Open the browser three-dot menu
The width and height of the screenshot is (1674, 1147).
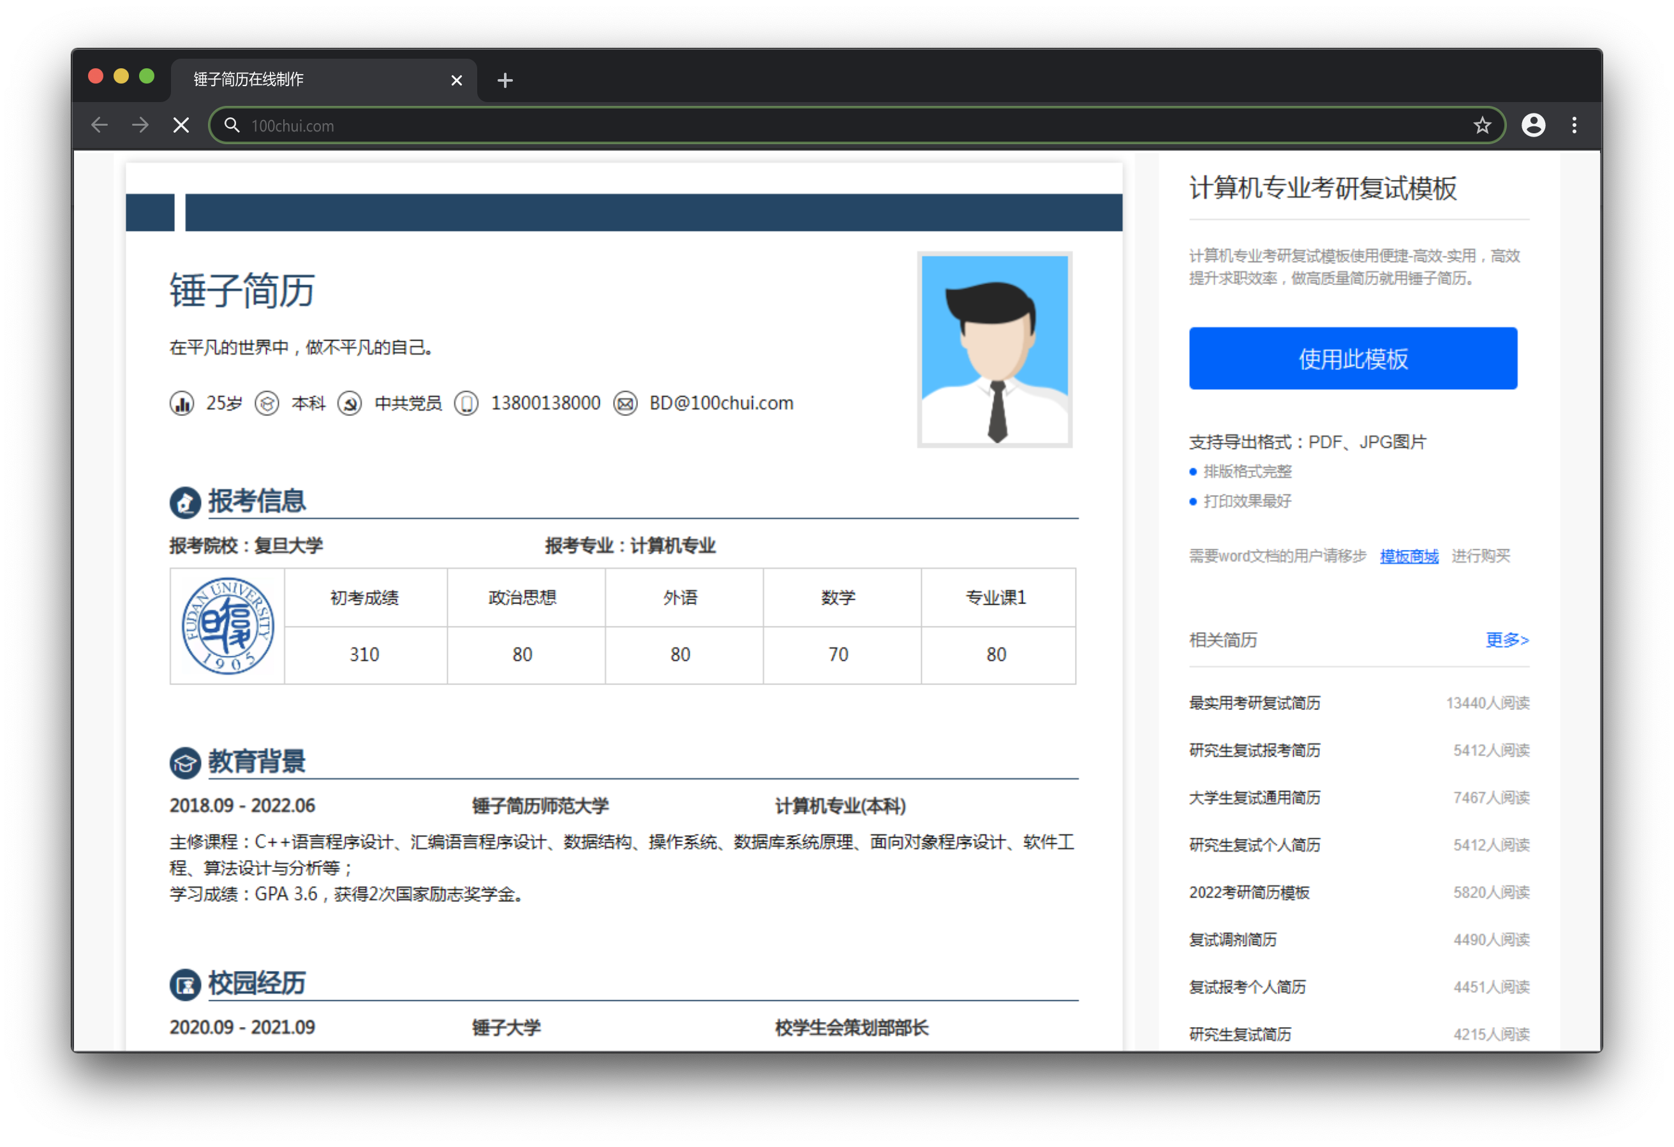click(x=1574, y=126)
